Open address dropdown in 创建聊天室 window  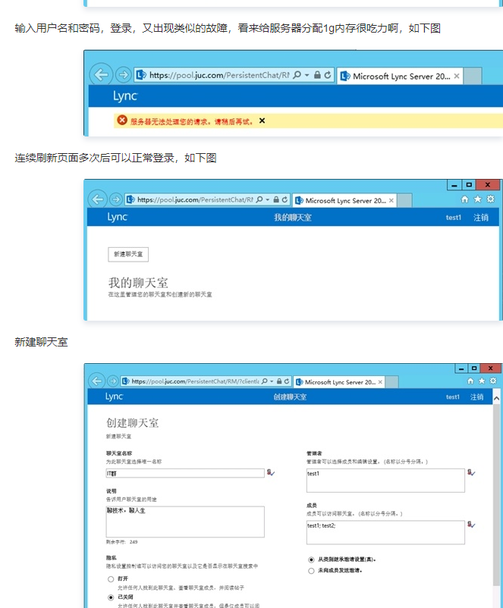coord(272,381)
